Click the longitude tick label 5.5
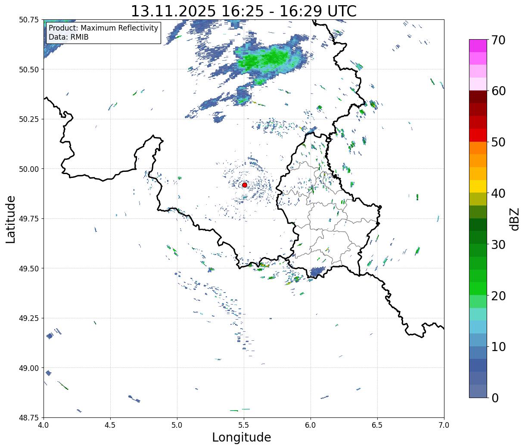This screenshot has height=448, width=525. 244,425
